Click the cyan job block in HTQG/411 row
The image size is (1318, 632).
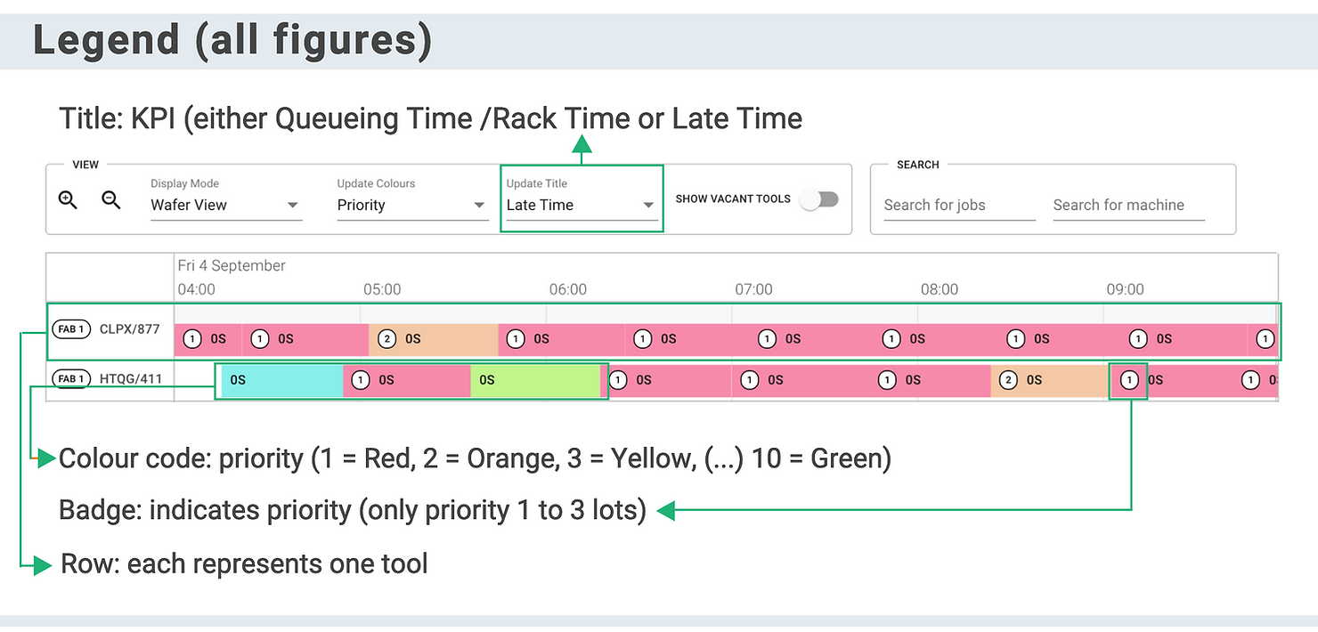pos(281,380)
